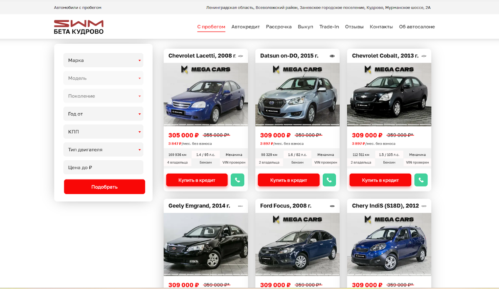
Task: Click the SWM Бета Кудрово logo
Action: [x=79, y=27]
